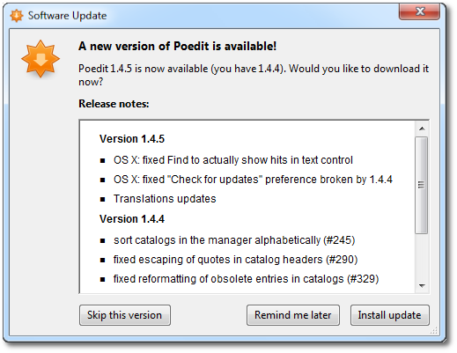Click the 'sort catalogs in the manager' note

[x=234, y=240]
